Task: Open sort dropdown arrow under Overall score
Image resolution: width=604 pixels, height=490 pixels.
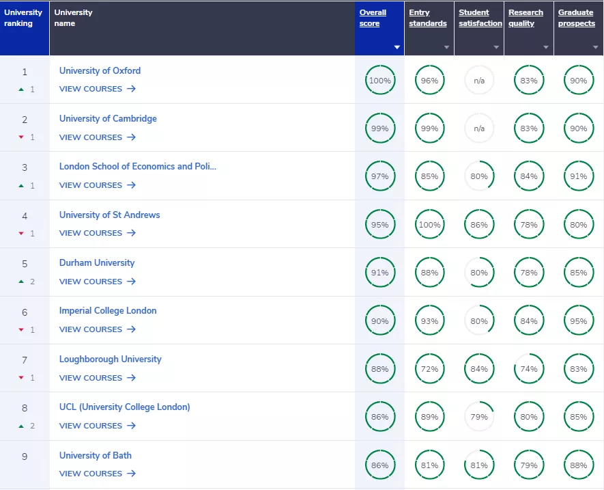Action: point(397,48)
